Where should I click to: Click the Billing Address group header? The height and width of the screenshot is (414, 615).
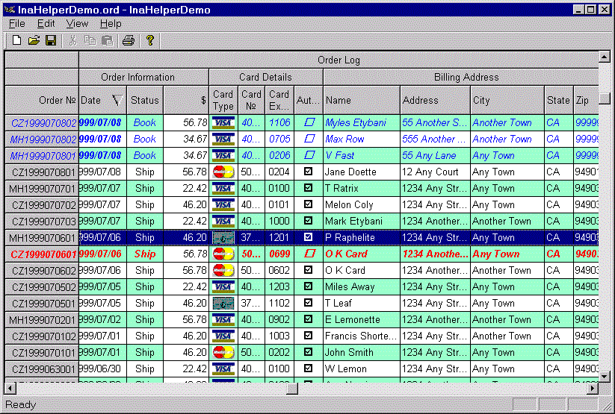[x=461, y=77]
